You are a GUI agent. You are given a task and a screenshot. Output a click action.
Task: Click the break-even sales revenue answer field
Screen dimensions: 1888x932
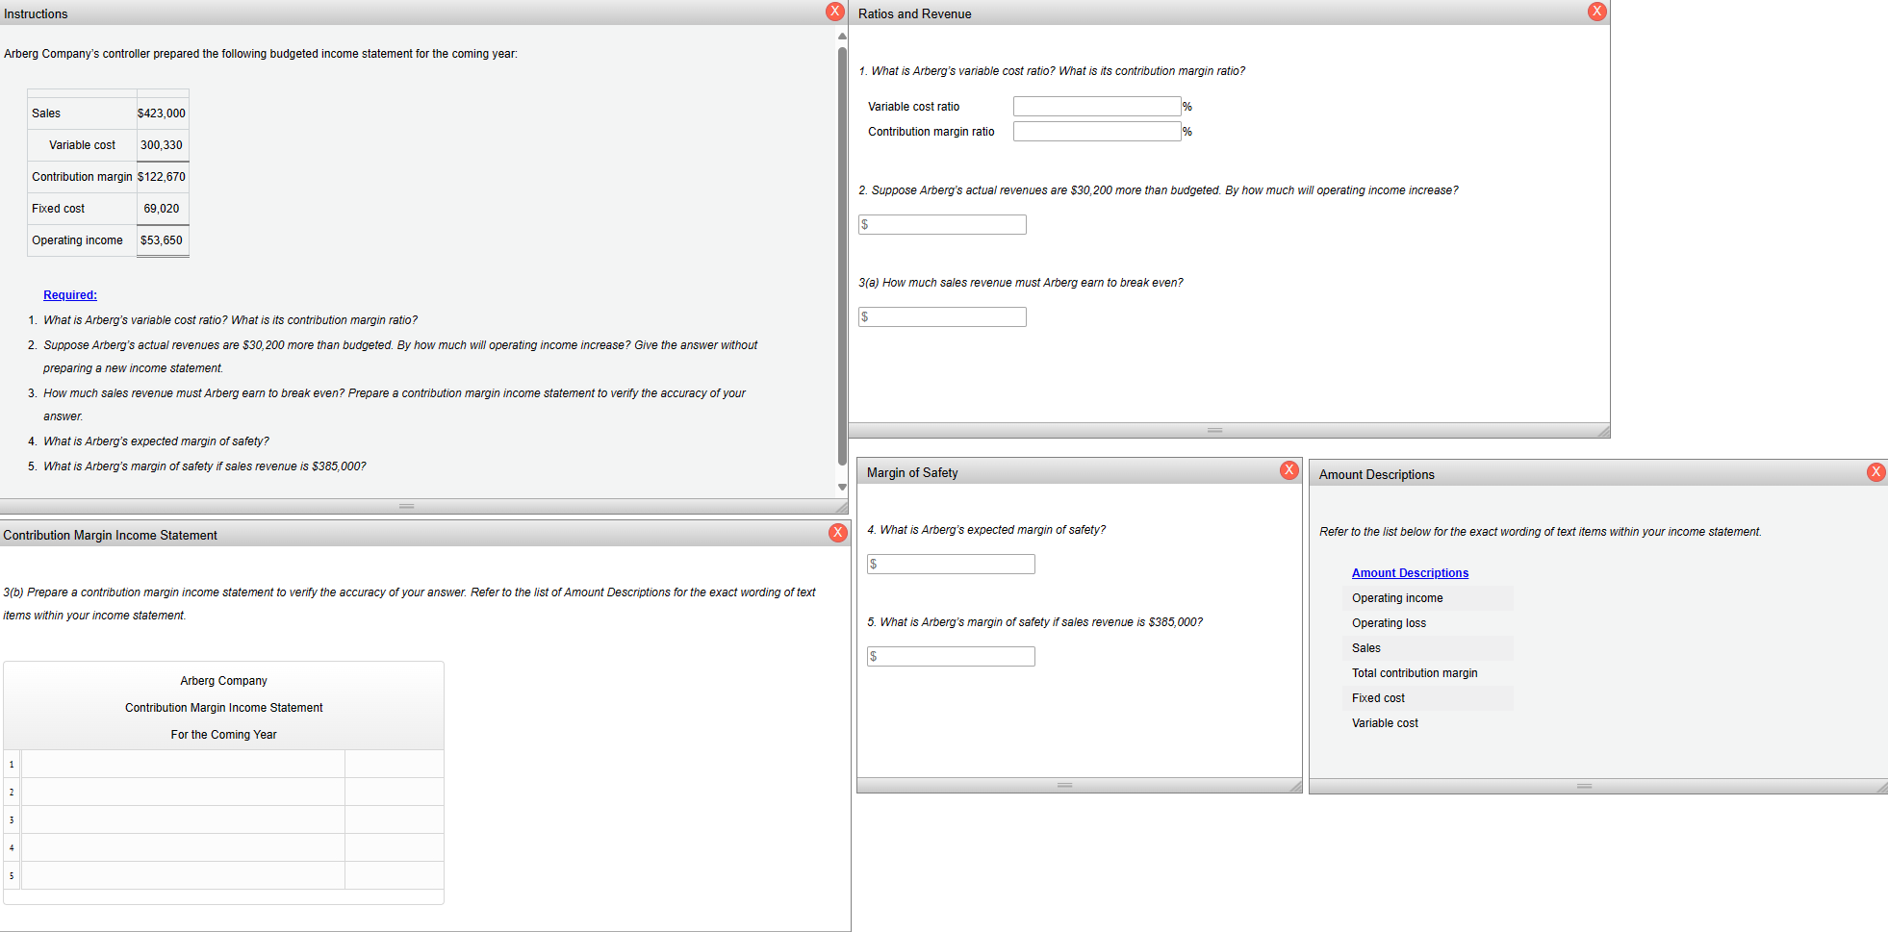[x=942, y=317]
